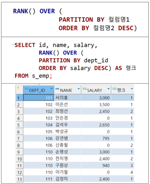150x184 pixels.
Task: Select row number 12 header
Action: (20, 172)
